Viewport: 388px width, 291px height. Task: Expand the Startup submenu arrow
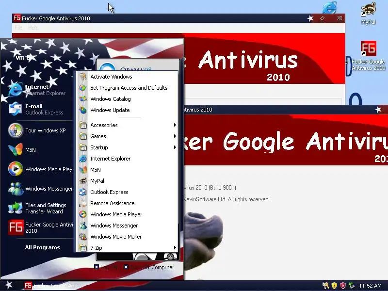(175, 147)
